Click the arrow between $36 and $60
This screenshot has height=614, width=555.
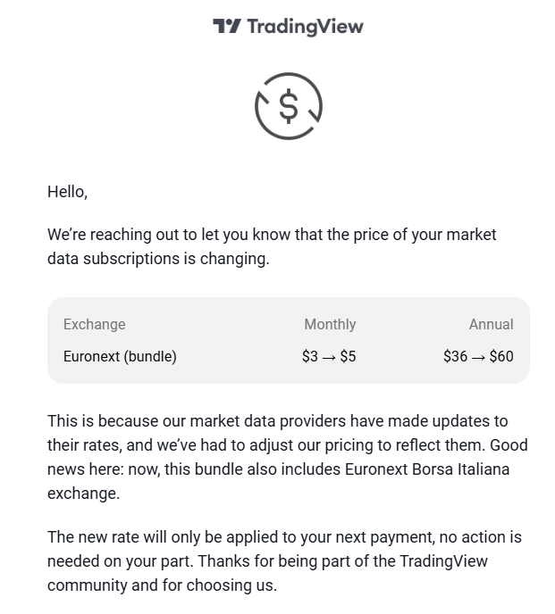coord(478,358)
